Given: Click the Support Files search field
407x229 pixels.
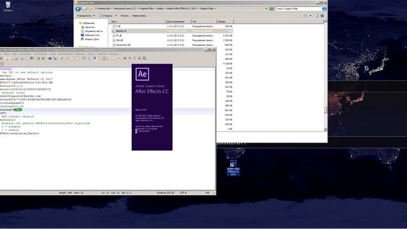Looking at the screenshot, I should click(298, 9).
